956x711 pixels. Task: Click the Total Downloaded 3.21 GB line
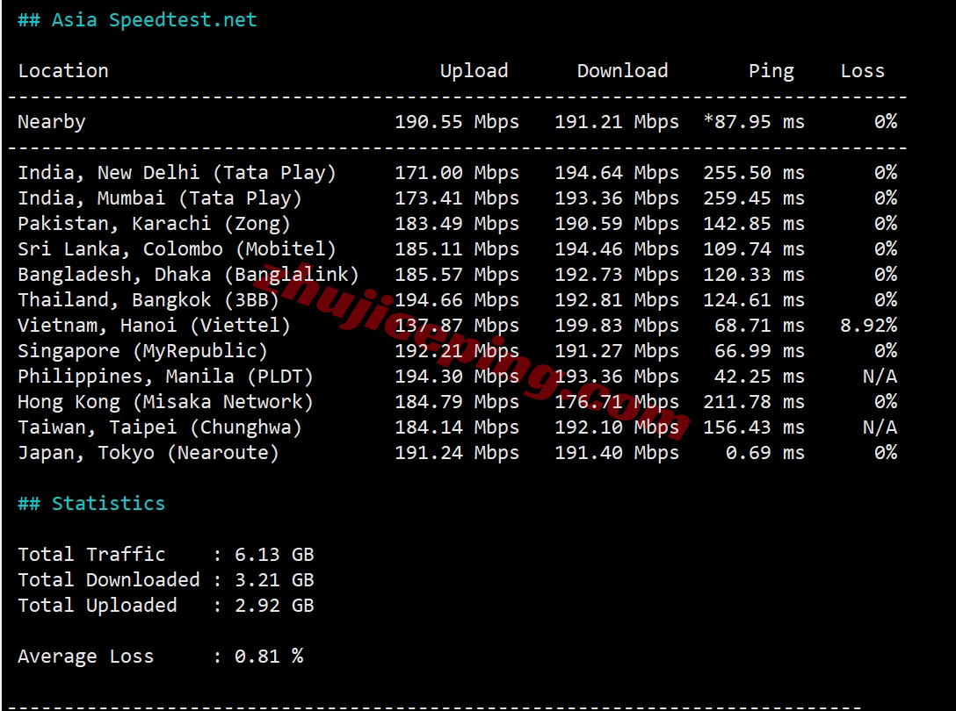(x=167, y=579)
